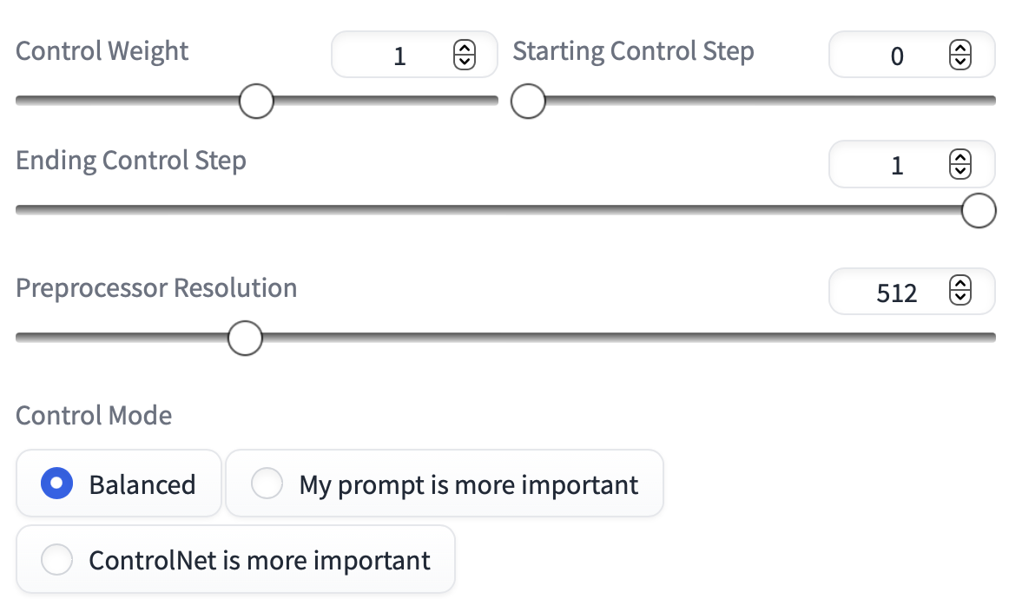Select ControlNet is more important
This screenshot has width=1009, height=599.
57,560
